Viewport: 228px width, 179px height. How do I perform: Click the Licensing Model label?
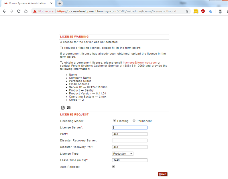[x=72, y=121]
